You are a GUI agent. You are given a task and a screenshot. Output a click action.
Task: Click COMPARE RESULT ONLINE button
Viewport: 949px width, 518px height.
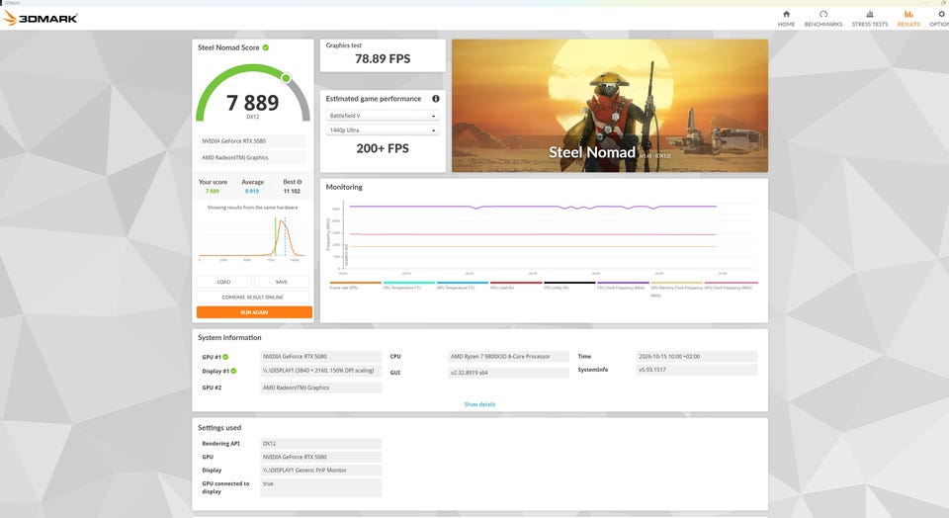[x=252, y=298]
